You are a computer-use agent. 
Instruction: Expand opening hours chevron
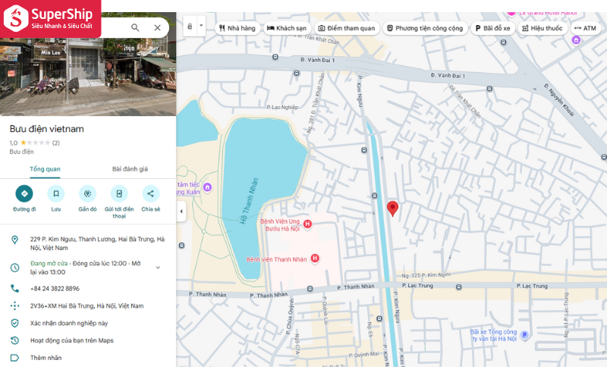click(x=158, y=268)
